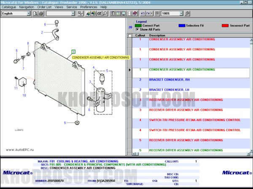
Task: Select BRACKET CONDENSER, LH row
Action: click(191, 93)
